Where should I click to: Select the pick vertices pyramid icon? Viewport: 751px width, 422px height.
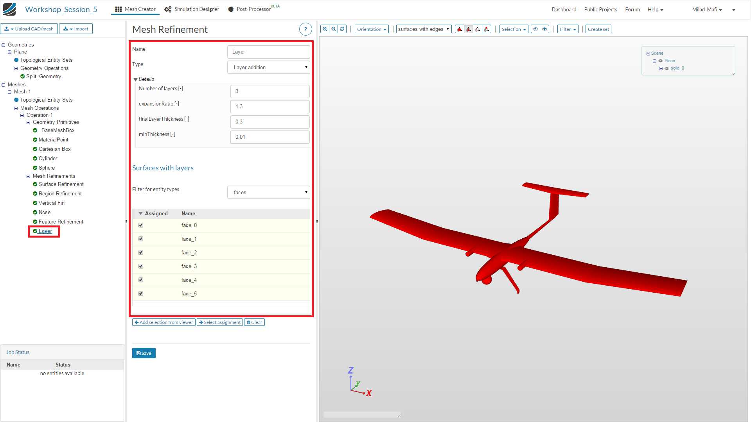(487, 29)
